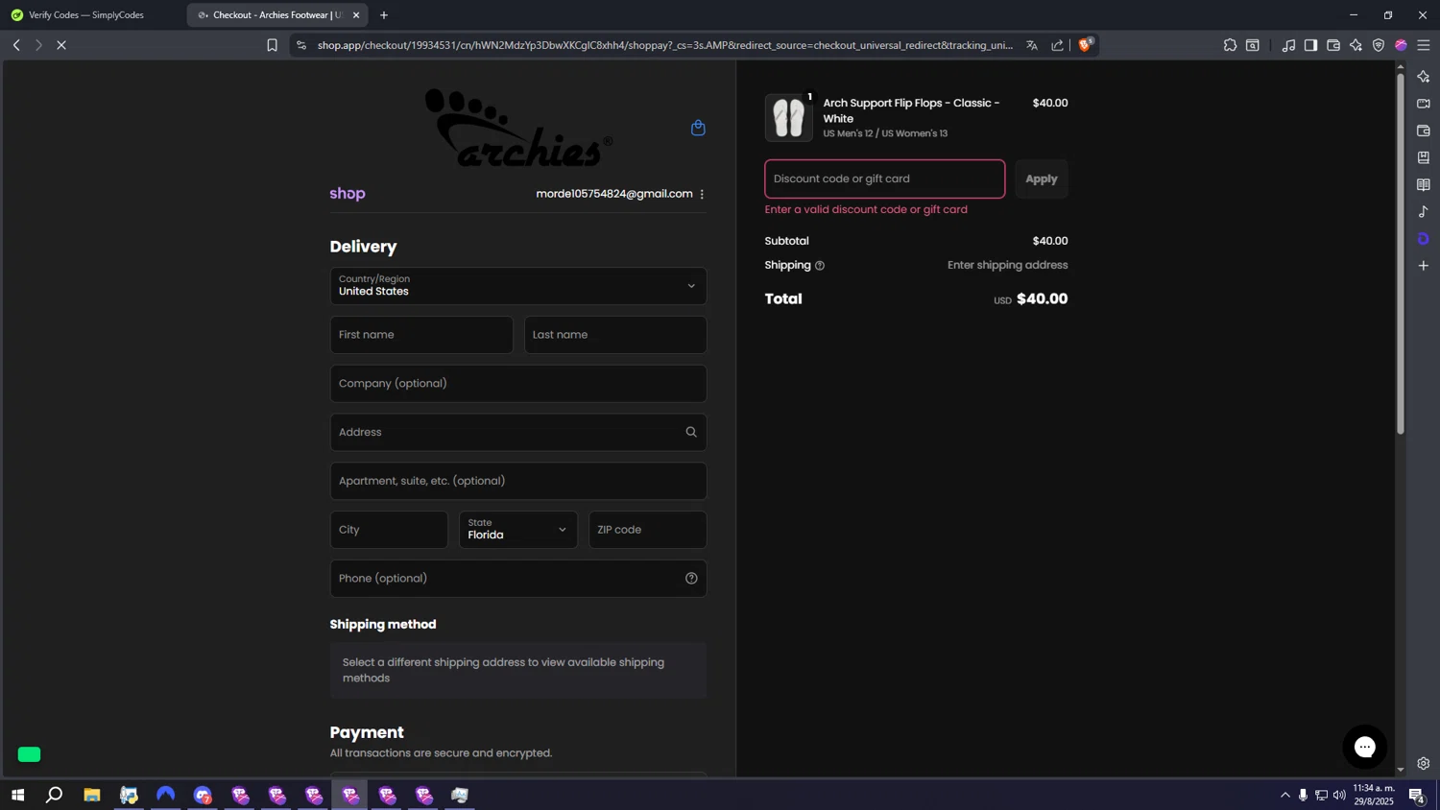Click the Company (optional) field
Screen dimensions: 1440x810
(518, 384)
